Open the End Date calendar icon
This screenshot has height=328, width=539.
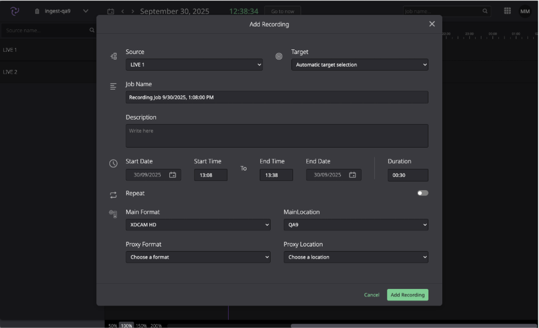pyautogui.click(x=352, y=175)
